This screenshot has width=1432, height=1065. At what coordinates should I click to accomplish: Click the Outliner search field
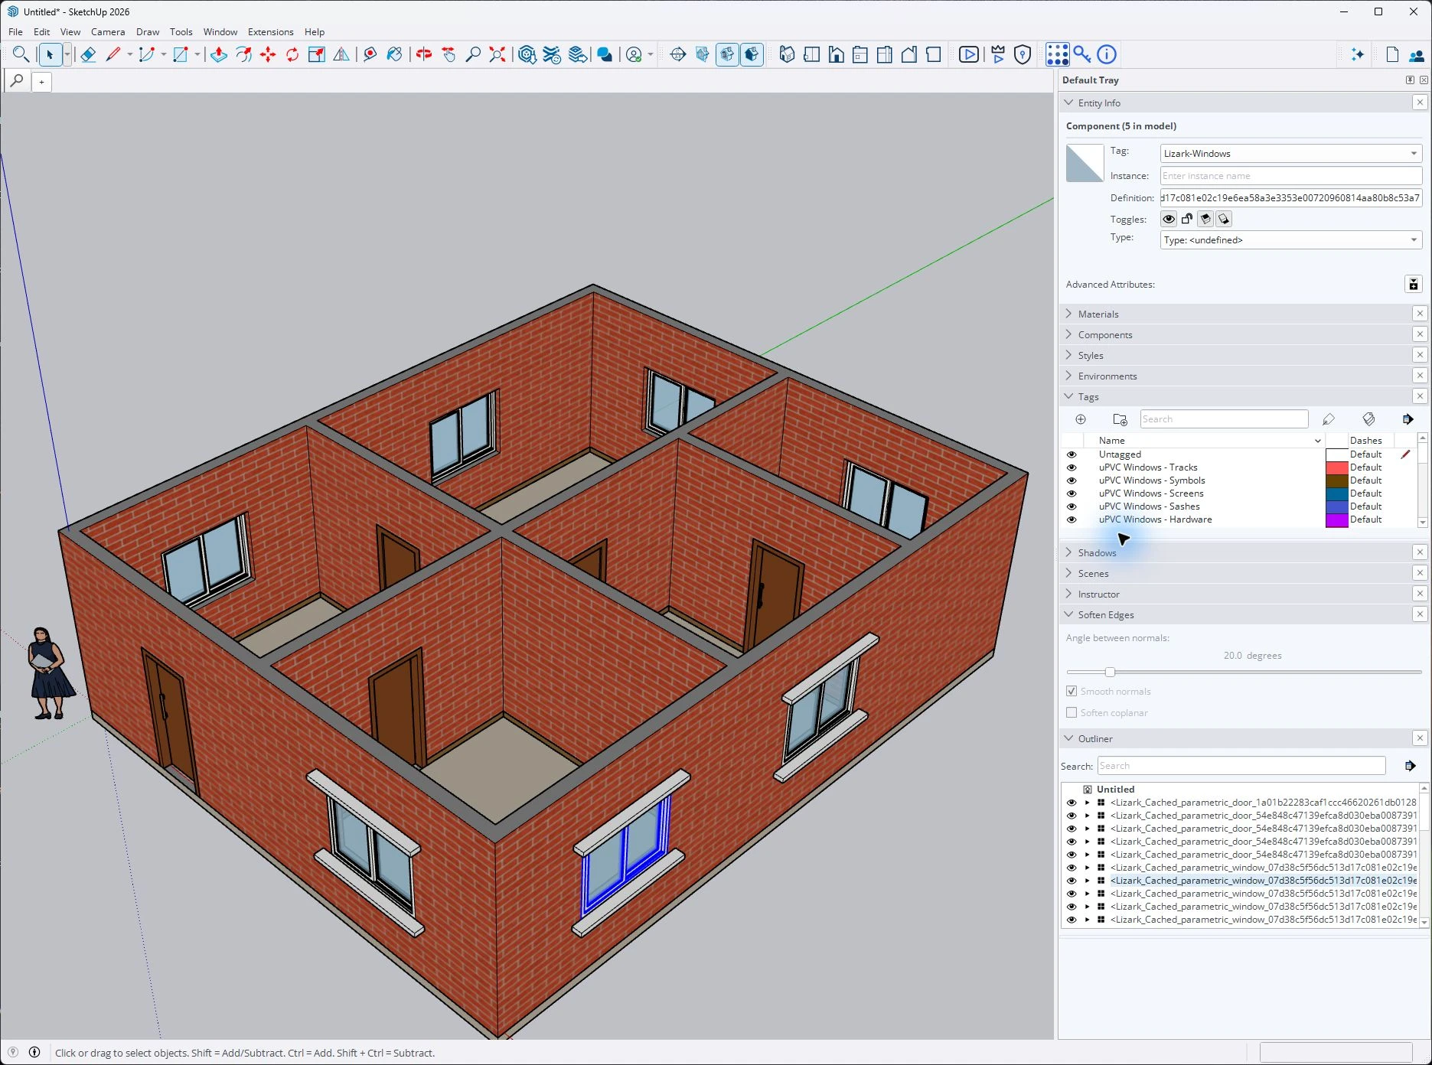(x=1241, y=766)
